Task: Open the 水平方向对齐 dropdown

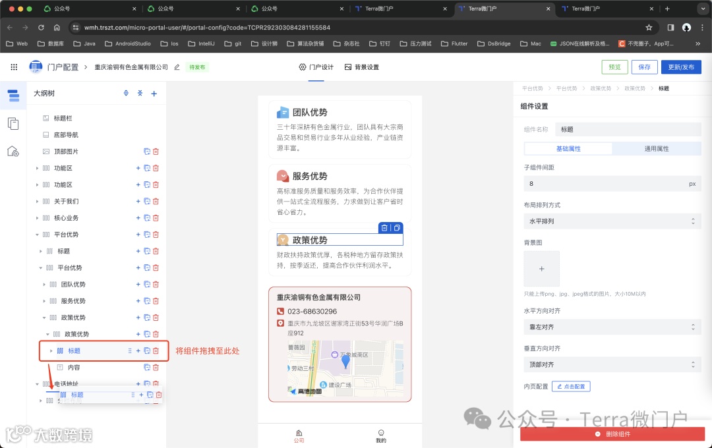Action: coord(612,327)
